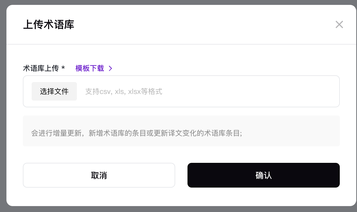Click the 术语库上传 field label
357x212 pixels.
click(x=41, y=68)
